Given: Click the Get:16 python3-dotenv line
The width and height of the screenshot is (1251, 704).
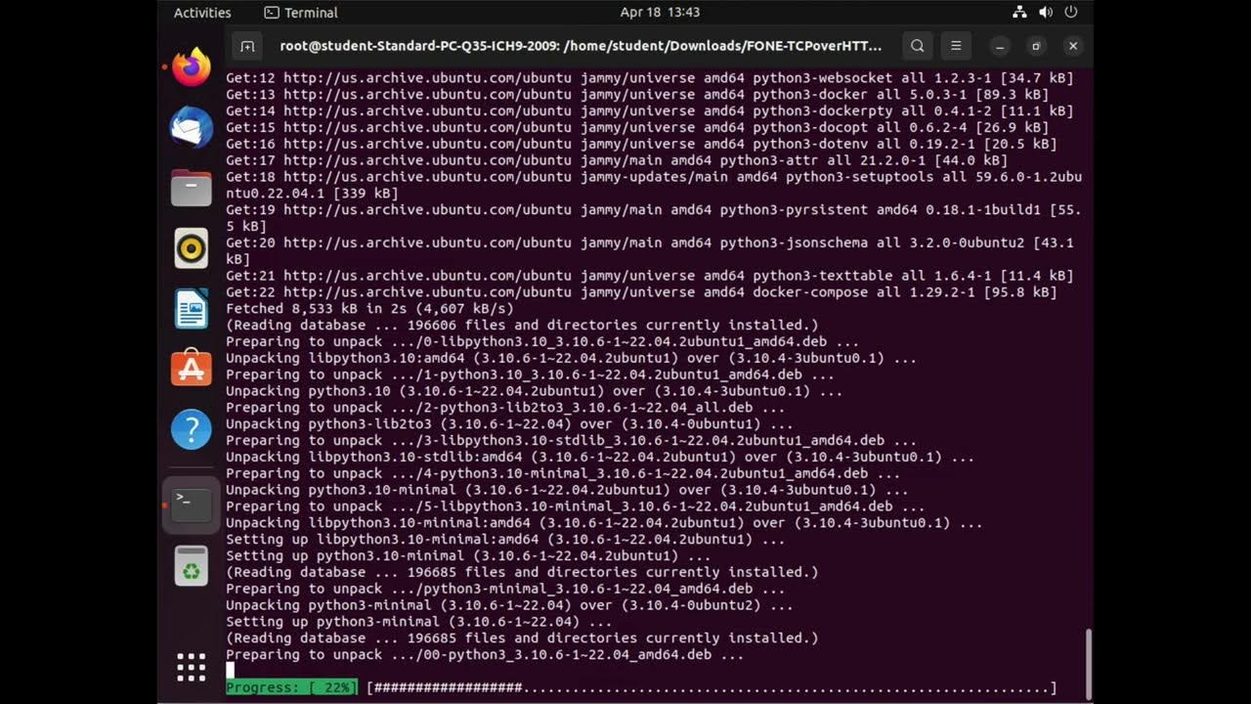Looking at the screenshot, I should coord(641,144).
